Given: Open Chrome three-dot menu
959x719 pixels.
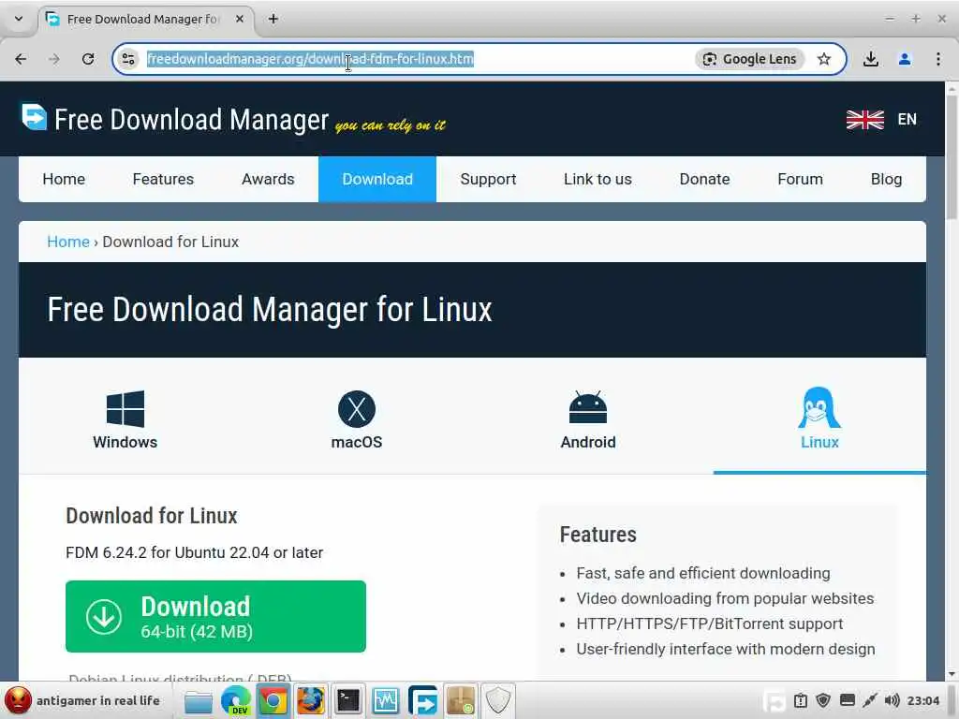Looking at the screenshot, I should (938, 59).
